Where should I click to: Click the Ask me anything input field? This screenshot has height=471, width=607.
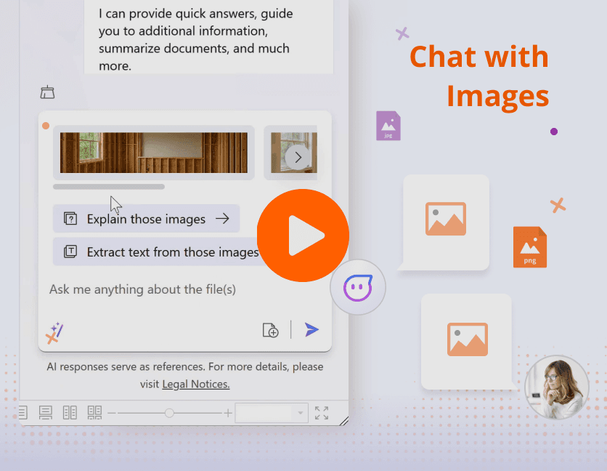(145, 289)
